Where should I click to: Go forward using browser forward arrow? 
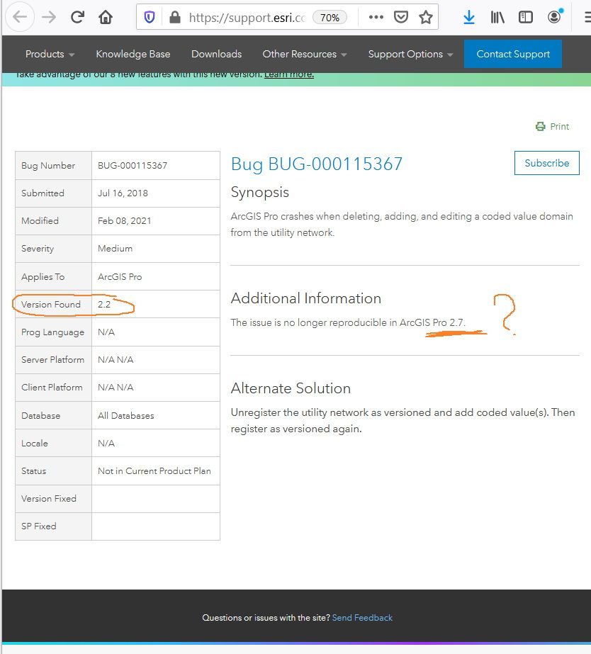pos(49,17)
